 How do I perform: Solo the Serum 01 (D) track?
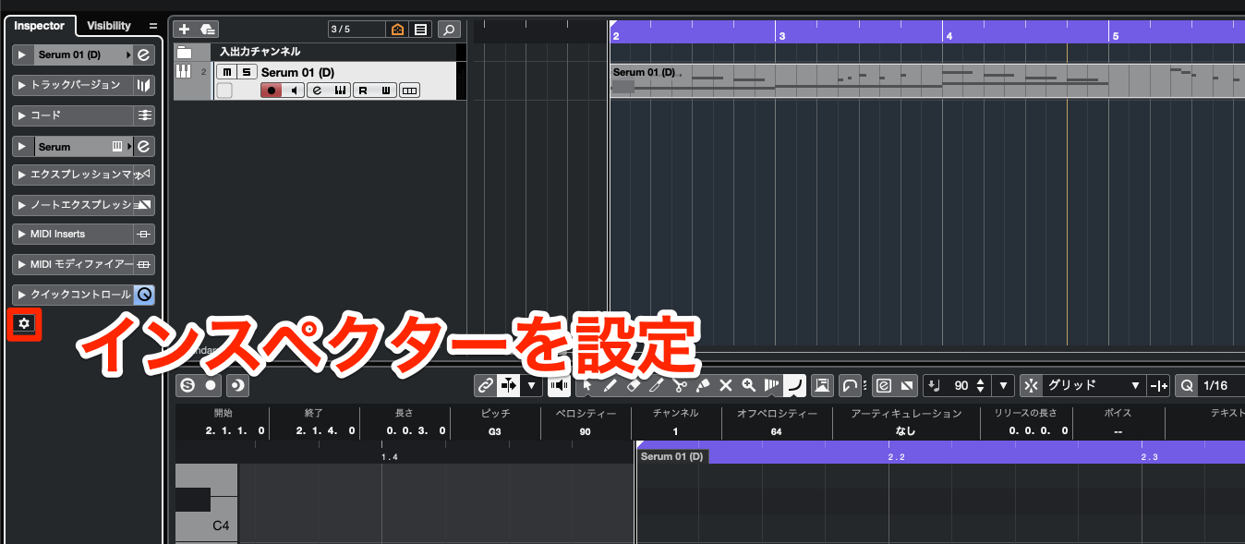tap(246, 72)
